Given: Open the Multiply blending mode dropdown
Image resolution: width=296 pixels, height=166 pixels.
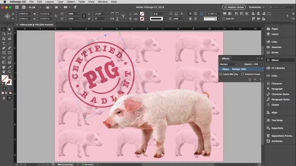Looking at the screenshot, I should coord(228,64).
